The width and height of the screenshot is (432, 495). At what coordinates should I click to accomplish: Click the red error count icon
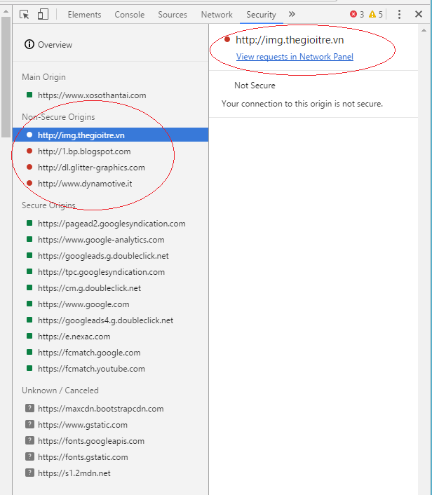tap(353, 14)
